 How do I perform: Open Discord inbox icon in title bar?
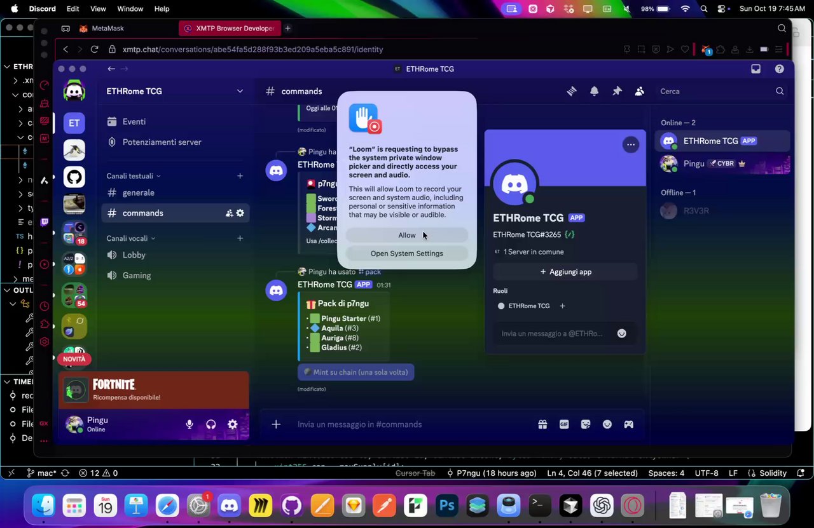pos(755,69)
